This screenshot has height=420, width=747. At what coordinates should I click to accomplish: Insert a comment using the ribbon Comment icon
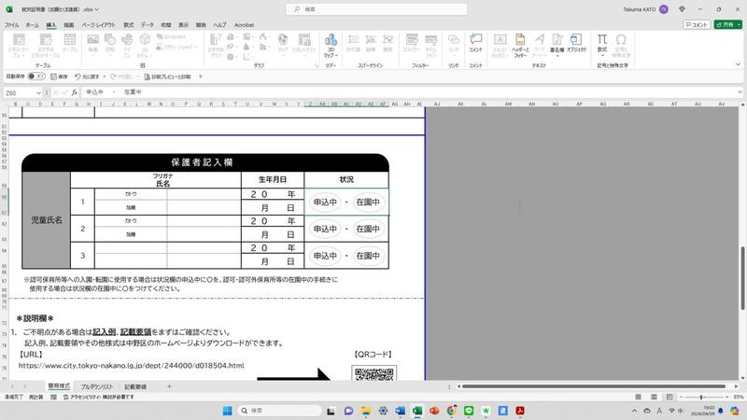475,46
